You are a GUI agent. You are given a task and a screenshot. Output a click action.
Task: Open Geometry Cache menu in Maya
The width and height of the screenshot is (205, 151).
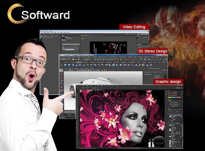(102, 57)
